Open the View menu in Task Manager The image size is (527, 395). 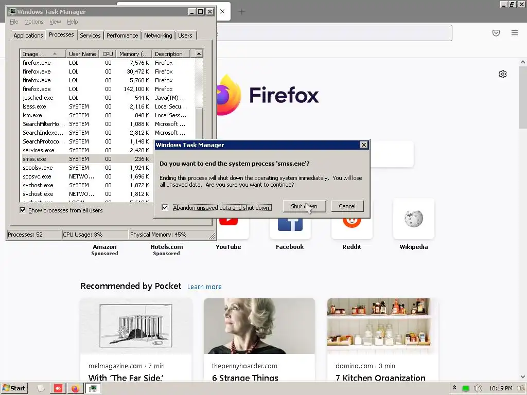[55, 22]
